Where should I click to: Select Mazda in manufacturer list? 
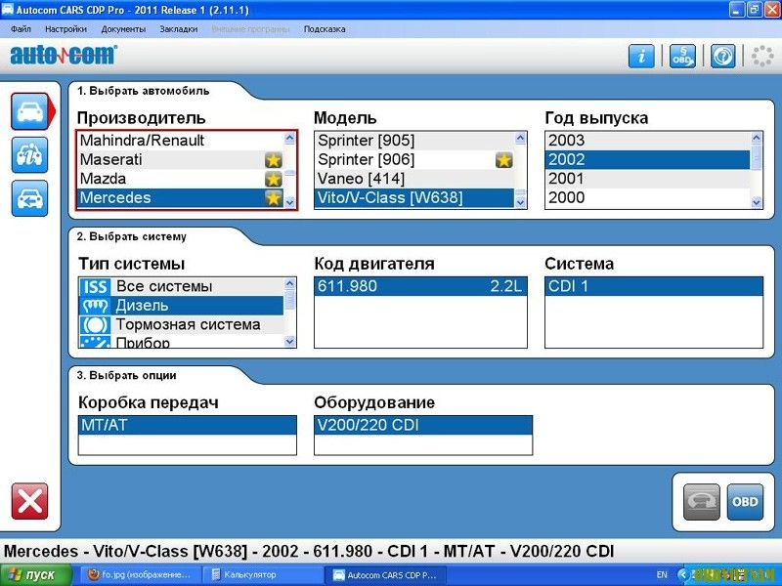tap(181, 179)
